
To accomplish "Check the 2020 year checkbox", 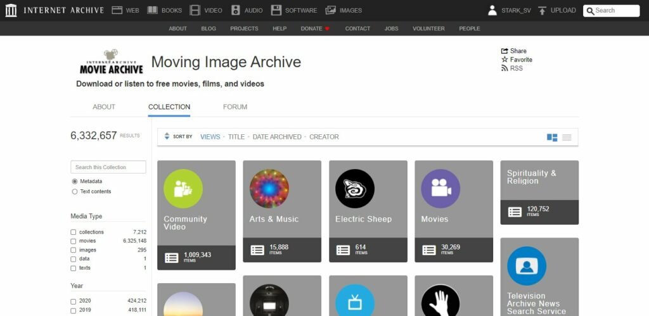I will tap(74, 301).
